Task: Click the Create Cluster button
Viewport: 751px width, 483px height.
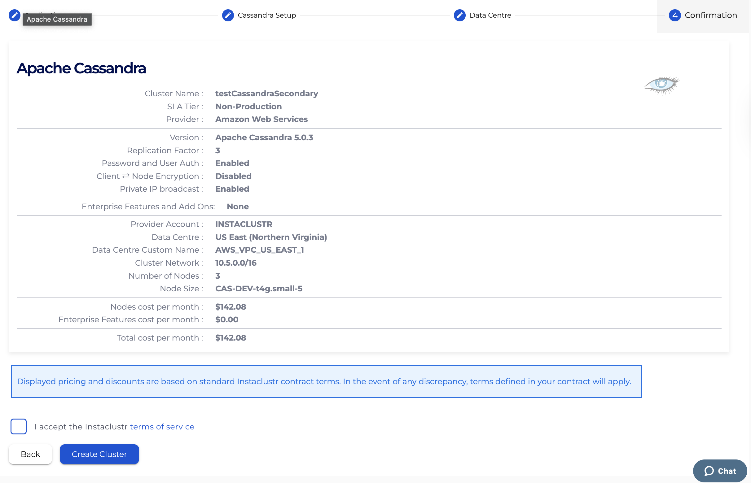Action: [x=99, y=454]
